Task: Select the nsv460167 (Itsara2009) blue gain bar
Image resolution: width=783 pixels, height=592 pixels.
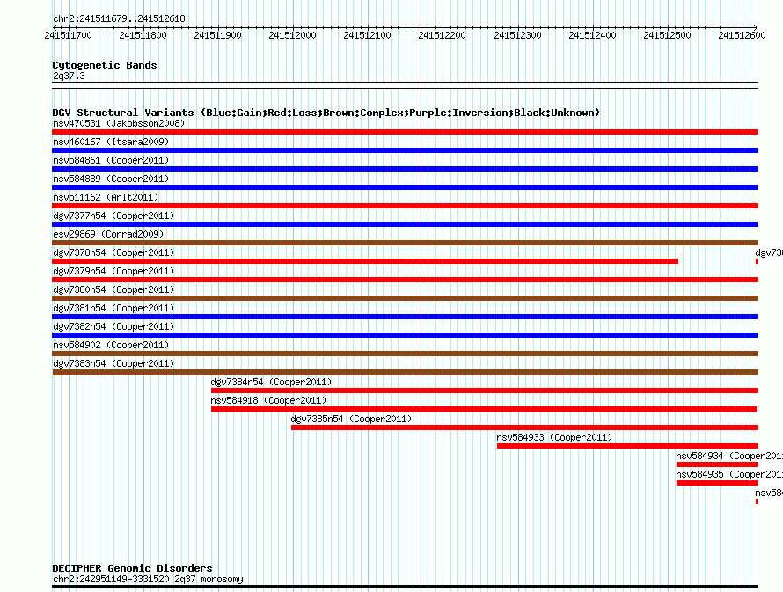Action: pos(405,150)
